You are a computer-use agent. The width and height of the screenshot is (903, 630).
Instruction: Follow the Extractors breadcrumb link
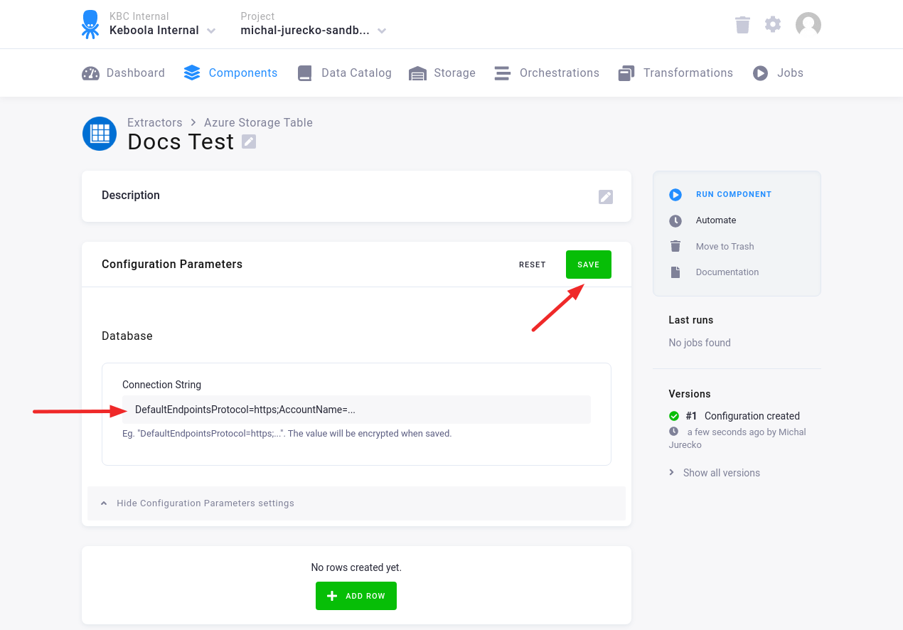coord(155,122)
